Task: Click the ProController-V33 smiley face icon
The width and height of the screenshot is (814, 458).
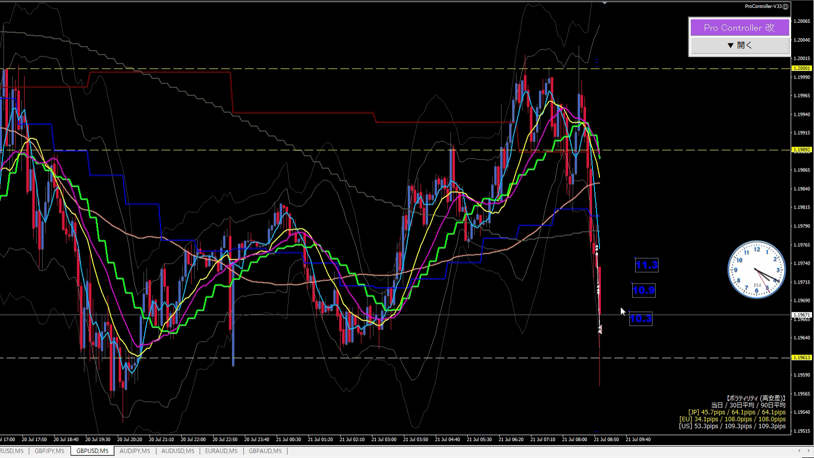Action: (785, 6)
